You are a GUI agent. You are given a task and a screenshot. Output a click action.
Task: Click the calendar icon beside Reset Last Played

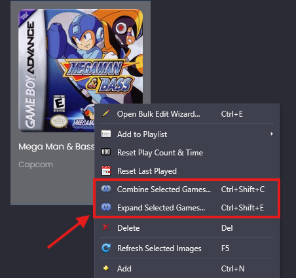(106, 170)
